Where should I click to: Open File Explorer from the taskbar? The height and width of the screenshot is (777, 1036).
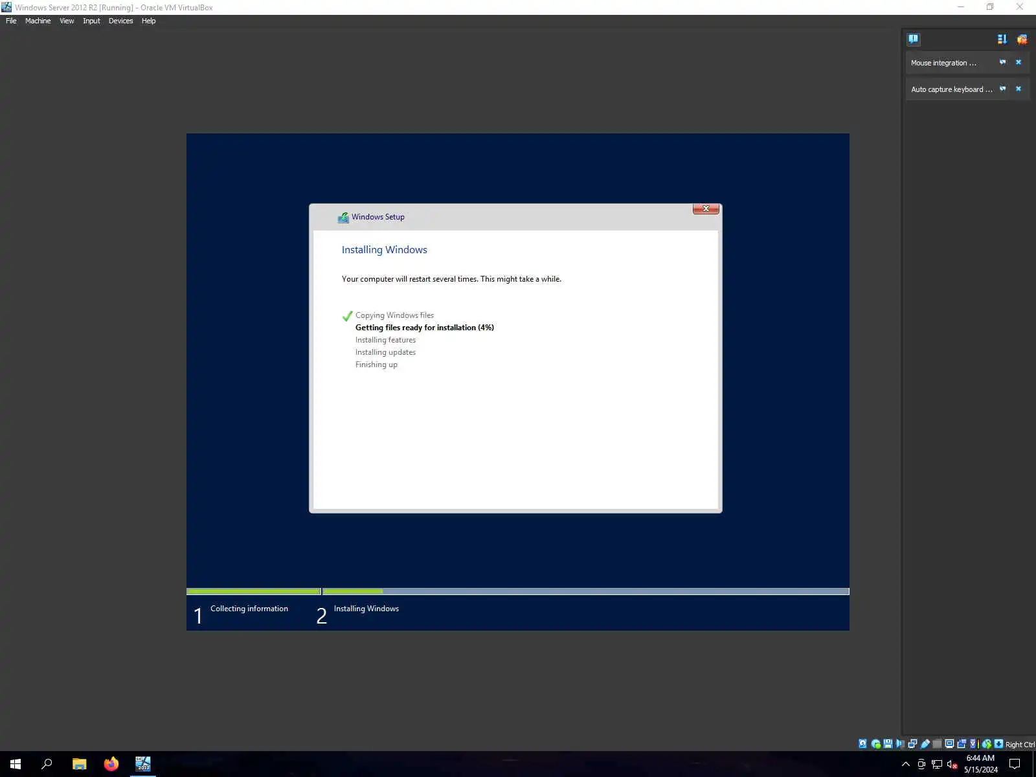79,764
